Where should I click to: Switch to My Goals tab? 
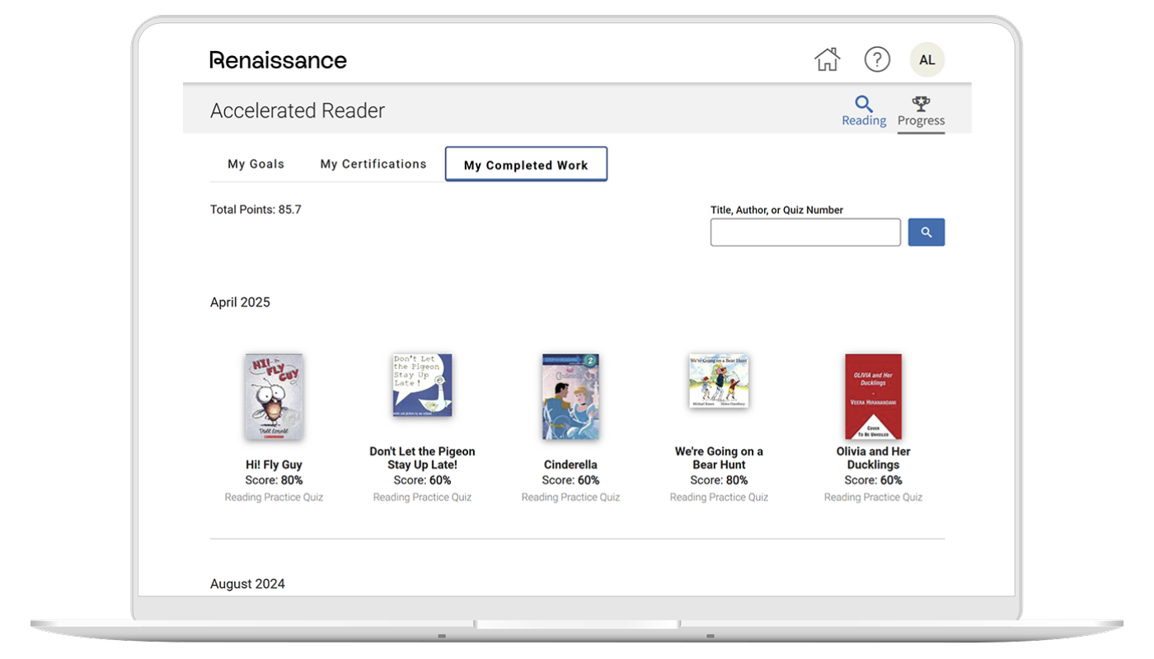click(256, 164)
